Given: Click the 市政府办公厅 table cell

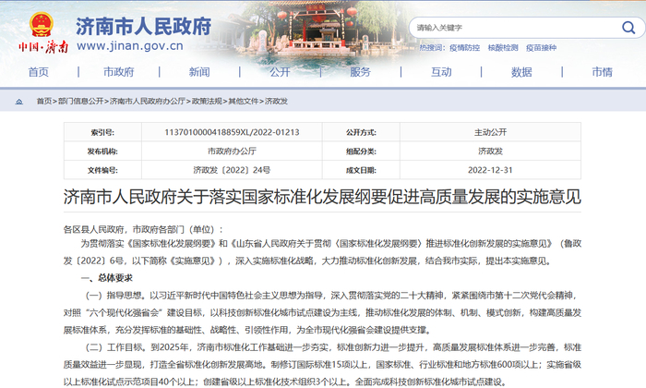Looking at the screenshot, I should (x=232, y=152).
